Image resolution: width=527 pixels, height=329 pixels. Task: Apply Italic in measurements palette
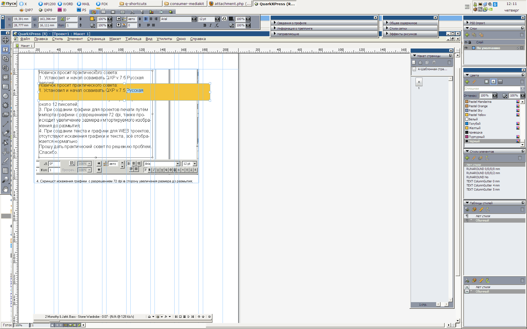point(211,25)
